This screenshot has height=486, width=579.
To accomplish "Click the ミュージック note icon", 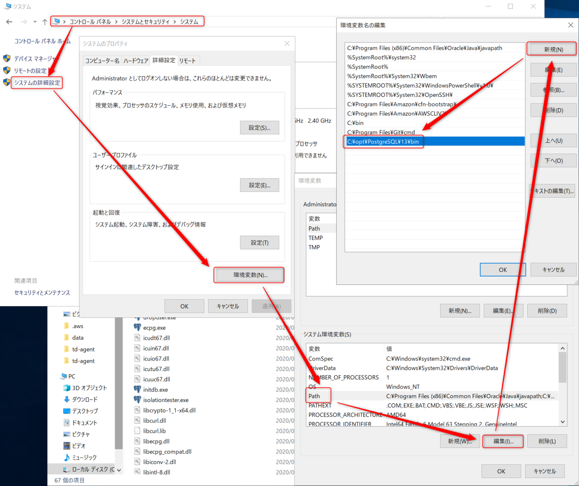I will (67, 457).
